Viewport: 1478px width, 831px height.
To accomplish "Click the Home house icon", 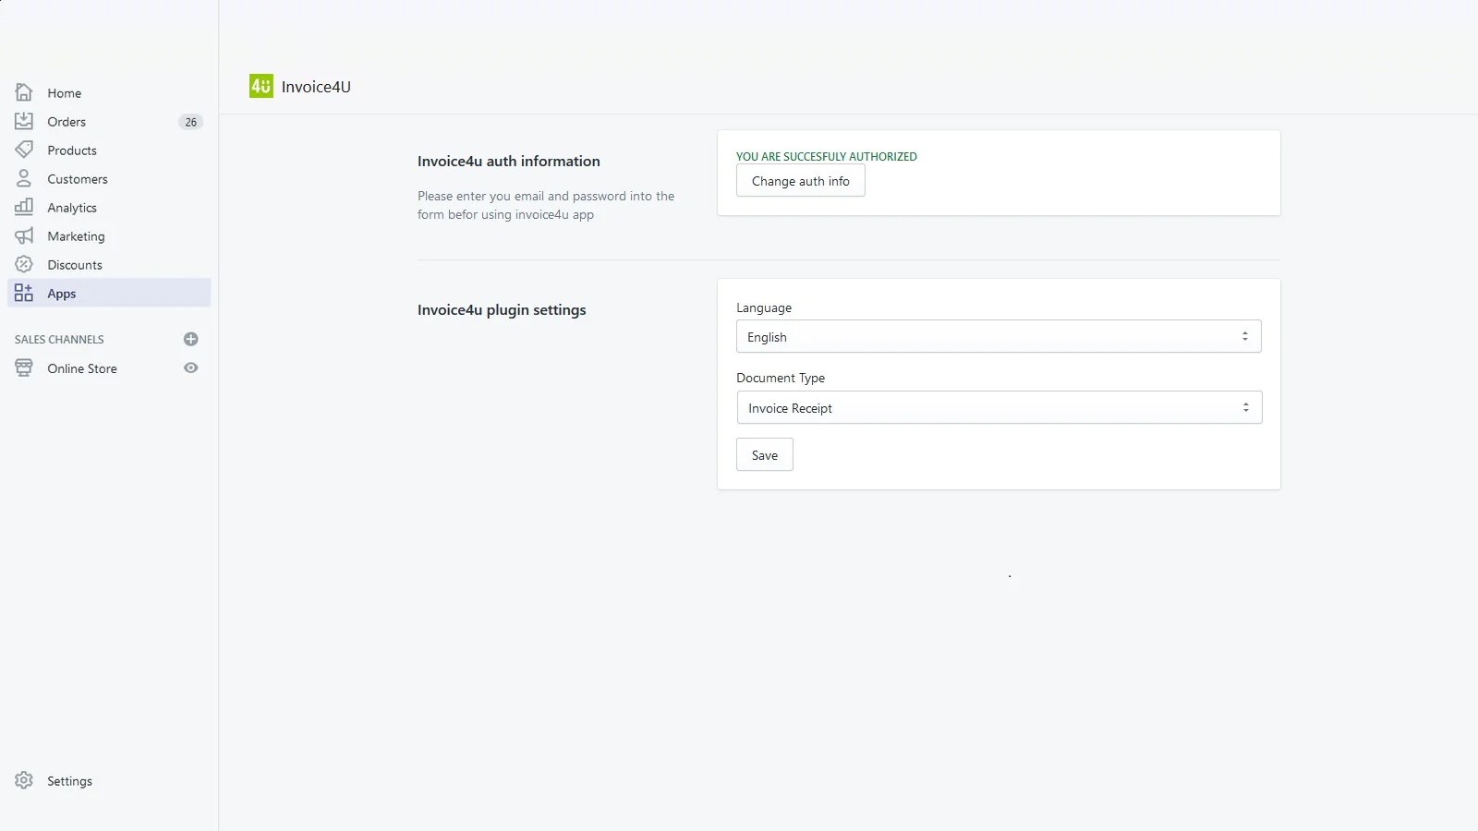I will [24, 92].
